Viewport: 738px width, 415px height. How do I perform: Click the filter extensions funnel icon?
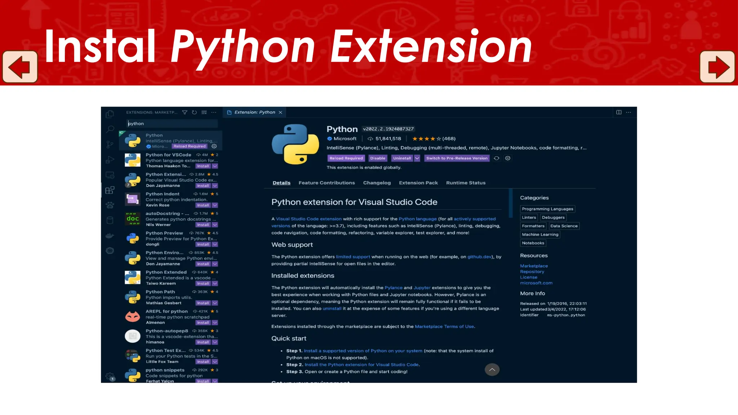coord(184,112)
